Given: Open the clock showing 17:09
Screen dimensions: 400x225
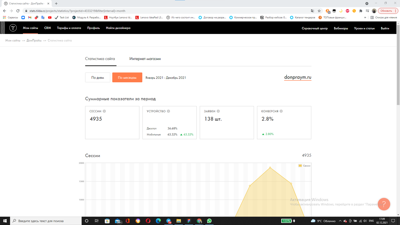Looking at the screenshot, I should pos(382,221).
